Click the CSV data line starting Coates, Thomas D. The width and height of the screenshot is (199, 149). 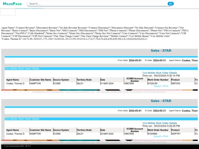coord(74,39)
